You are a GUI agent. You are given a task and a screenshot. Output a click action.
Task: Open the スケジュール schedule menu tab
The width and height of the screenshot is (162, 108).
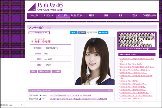click(x=48, y=16)
